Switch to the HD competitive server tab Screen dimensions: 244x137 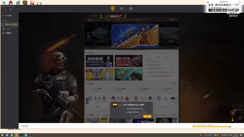click(113, 16)
